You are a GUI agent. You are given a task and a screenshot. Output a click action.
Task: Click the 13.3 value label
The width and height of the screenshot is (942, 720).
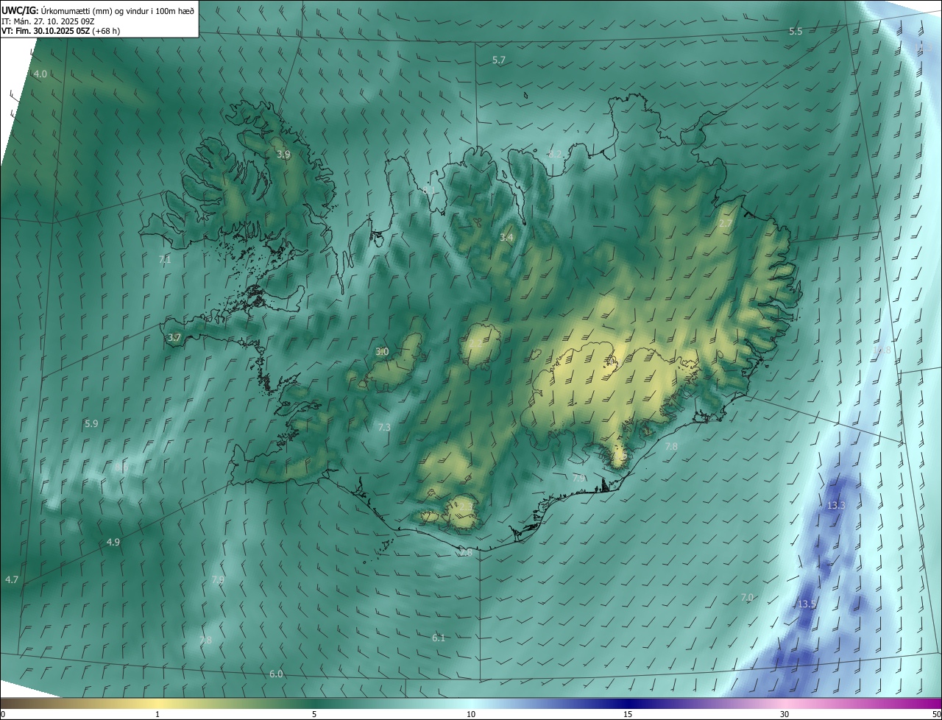tap(836, 506)
